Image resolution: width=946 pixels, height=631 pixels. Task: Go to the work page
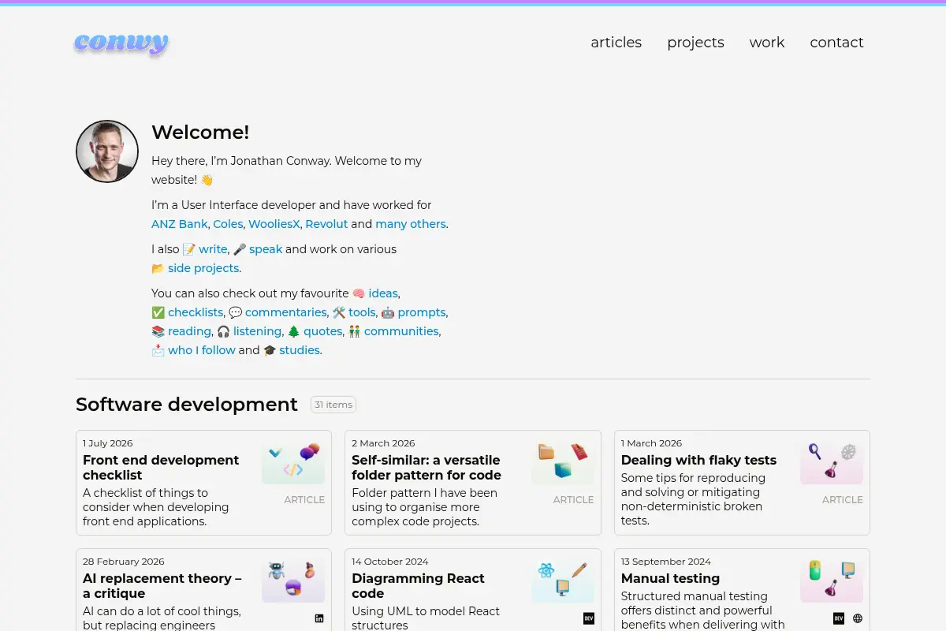[767, 43]
